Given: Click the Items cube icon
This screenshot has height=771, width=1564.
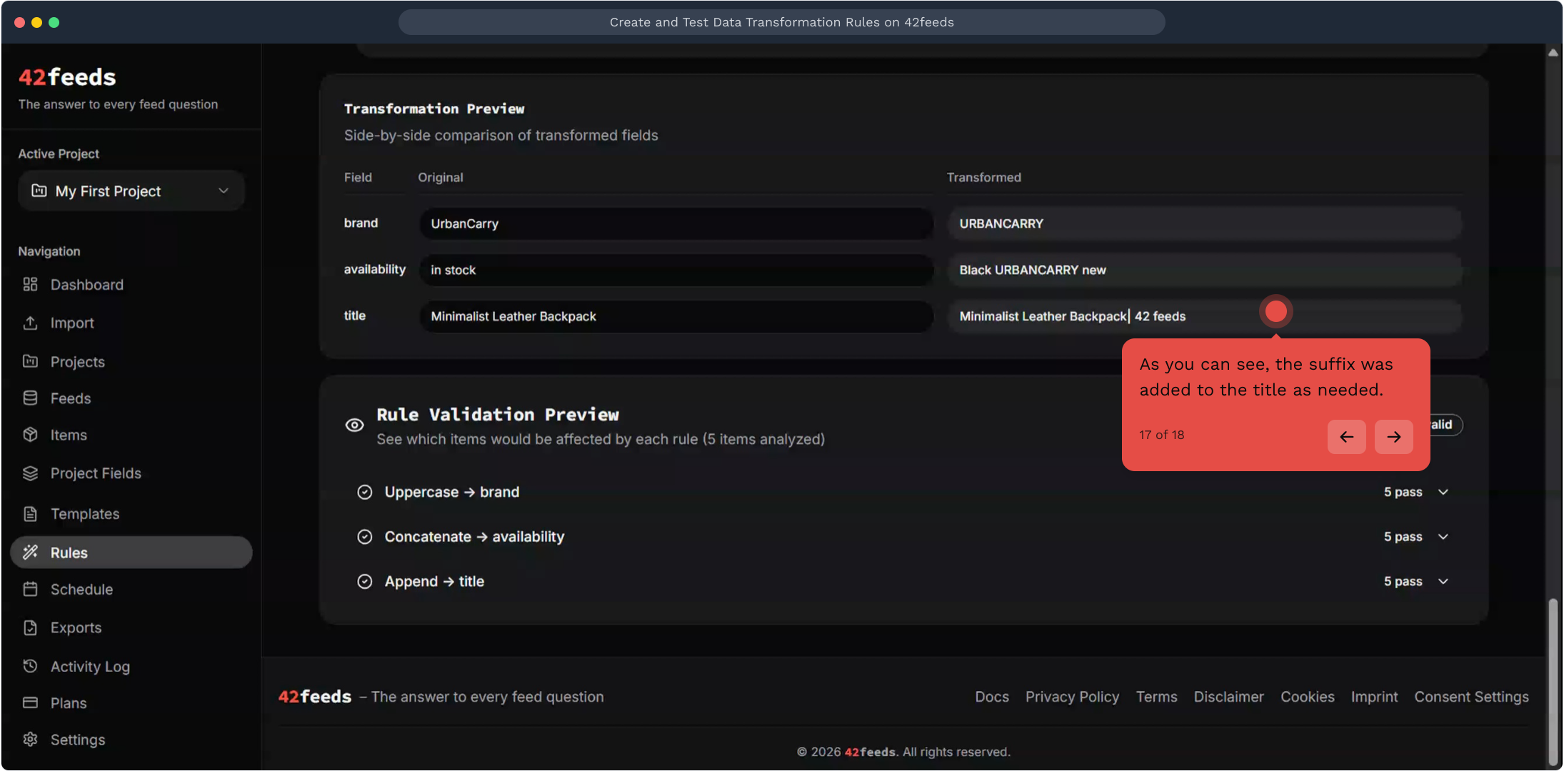Looking at the screenshot, I should [30, 435].
